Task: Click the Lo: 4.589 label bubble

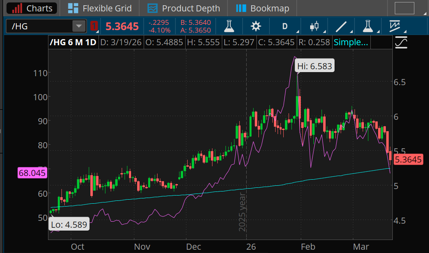Action: click(x=68, y=224)
